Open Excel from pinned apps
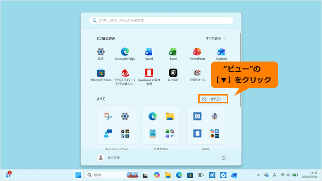 (173, 54)
